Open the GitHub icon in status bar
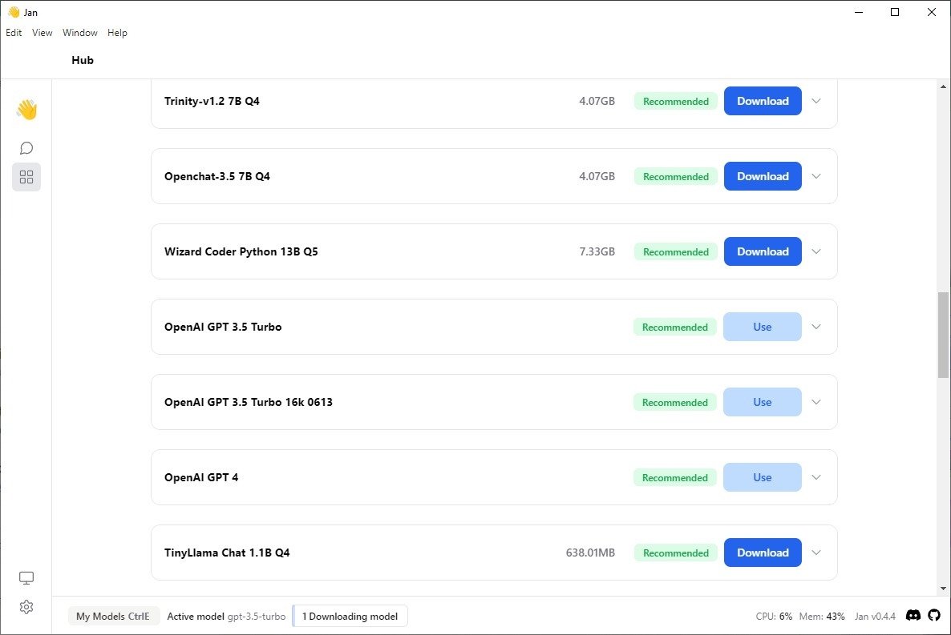This screenshot has height=635, width=951. pos(934,616)
